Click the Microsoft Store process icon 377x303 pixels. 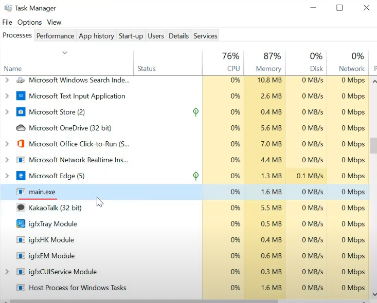pyautogui.click(x=21, y=112)
